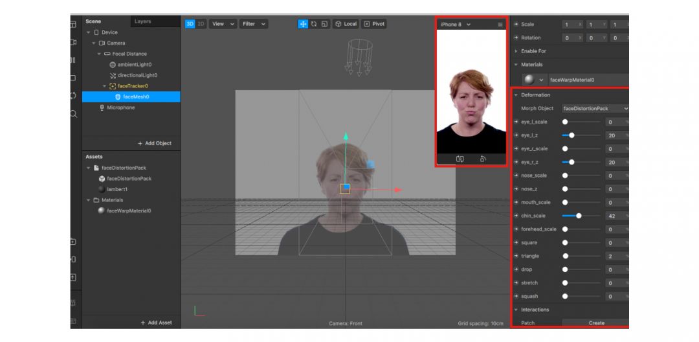
Task: Switch viewport to 2D mode
Action: click(x=201, y=24)
